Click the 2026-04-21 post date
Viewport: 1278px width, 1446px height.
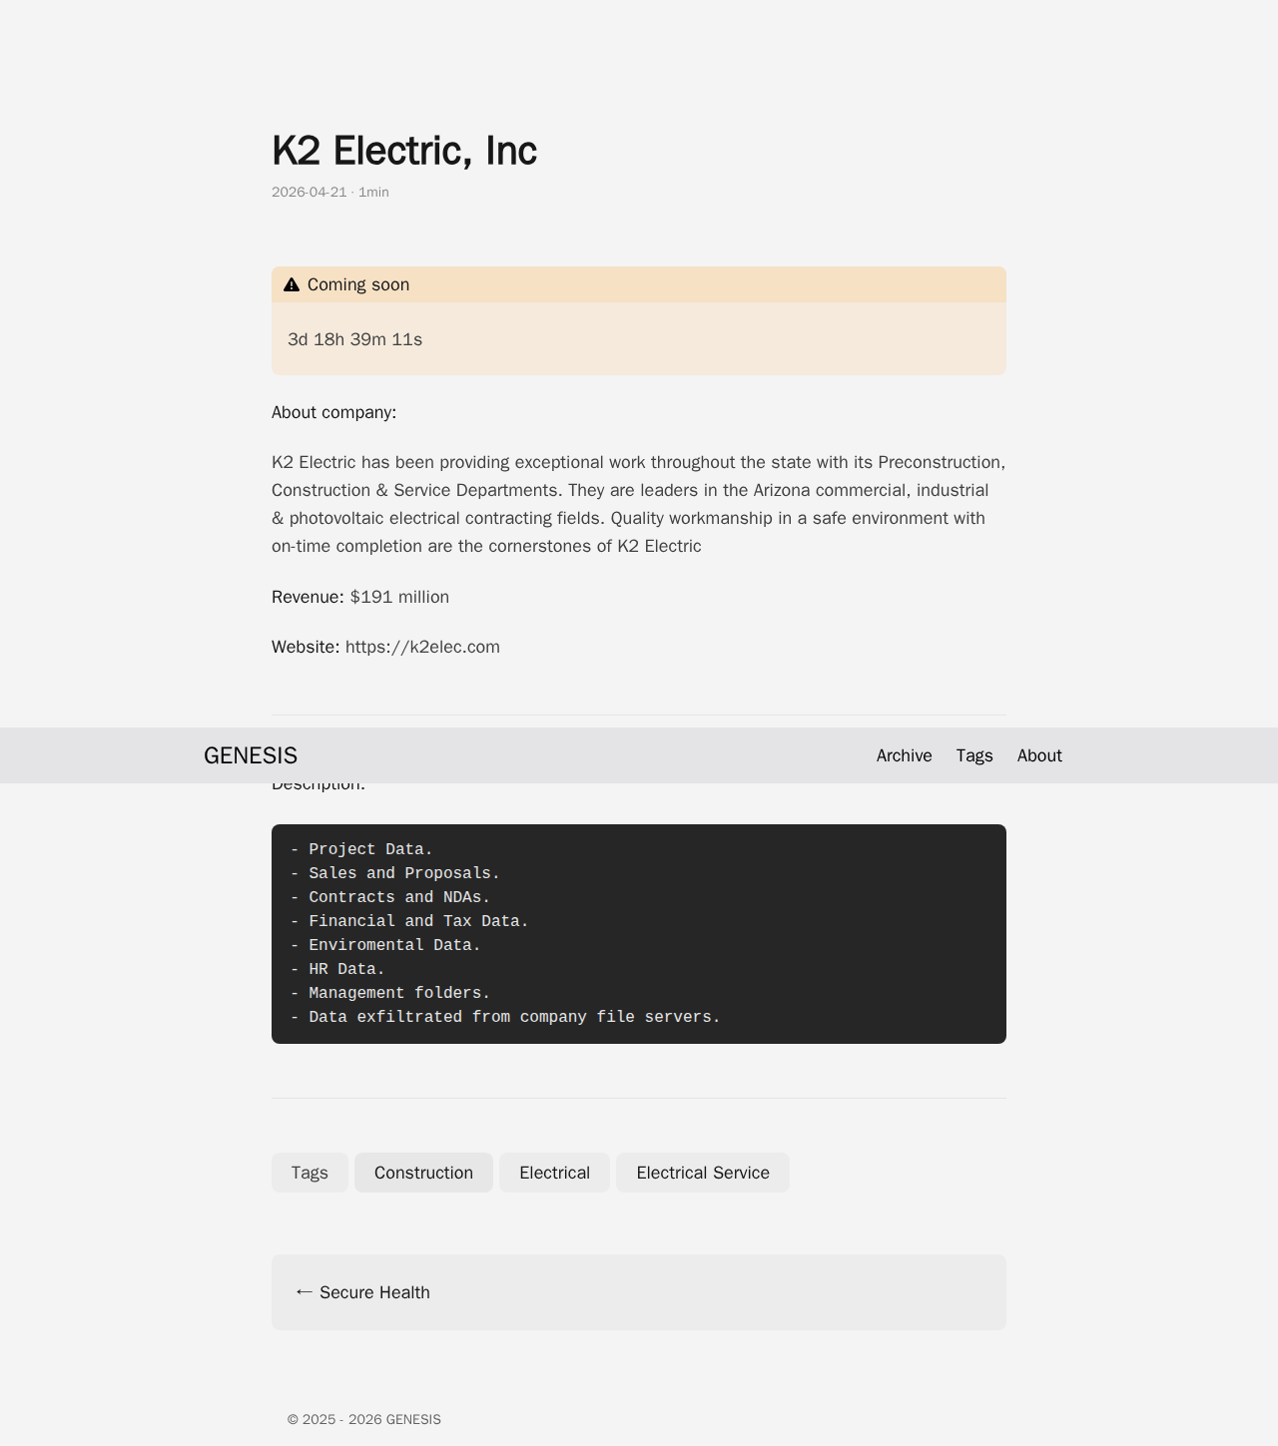pyautogui.click(x=309, y=192)
